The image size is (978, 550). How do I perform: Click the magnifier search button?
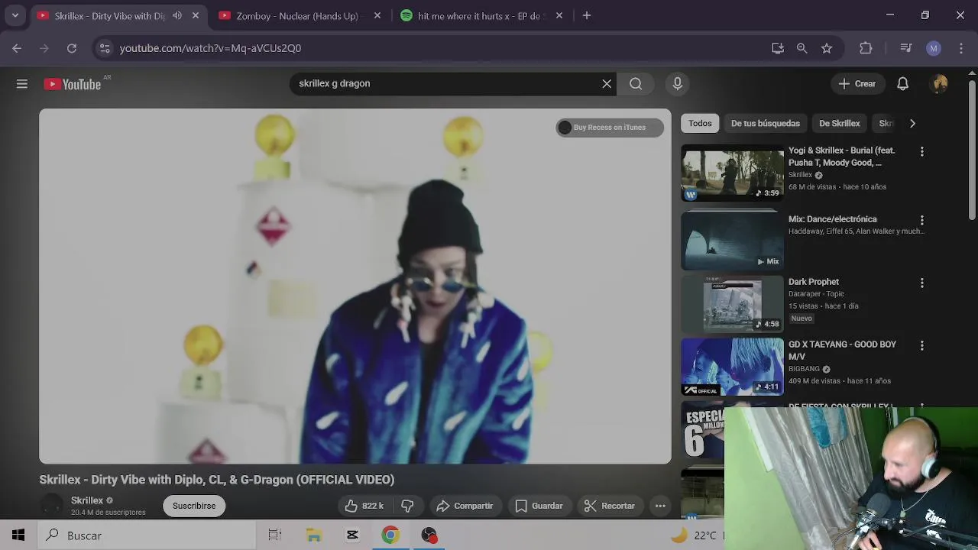click(x=636, y=84)
